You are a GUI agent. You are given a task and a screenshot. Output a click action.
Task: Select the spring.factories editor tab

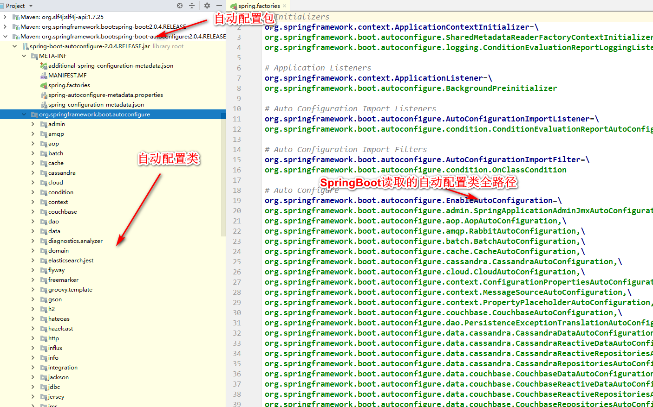259,6
